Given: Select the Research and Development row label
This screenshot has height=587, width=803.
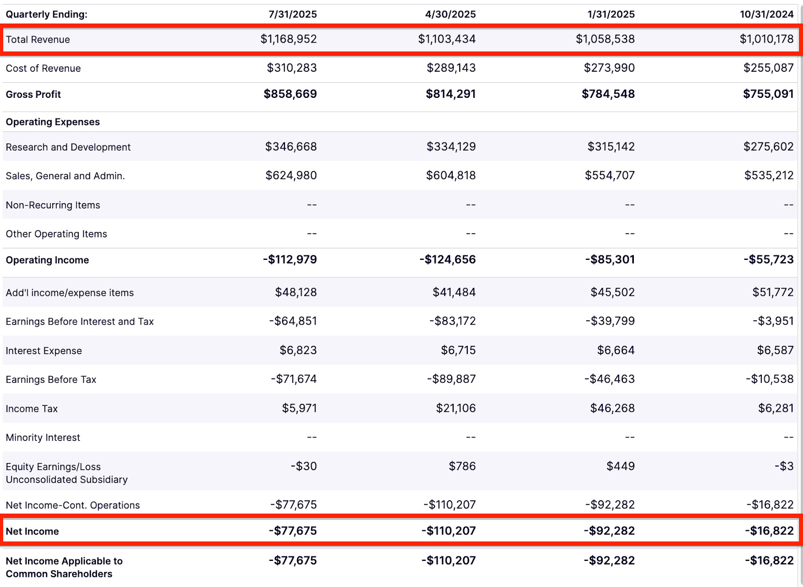Looking at the screenshot, I should point(68,147).
